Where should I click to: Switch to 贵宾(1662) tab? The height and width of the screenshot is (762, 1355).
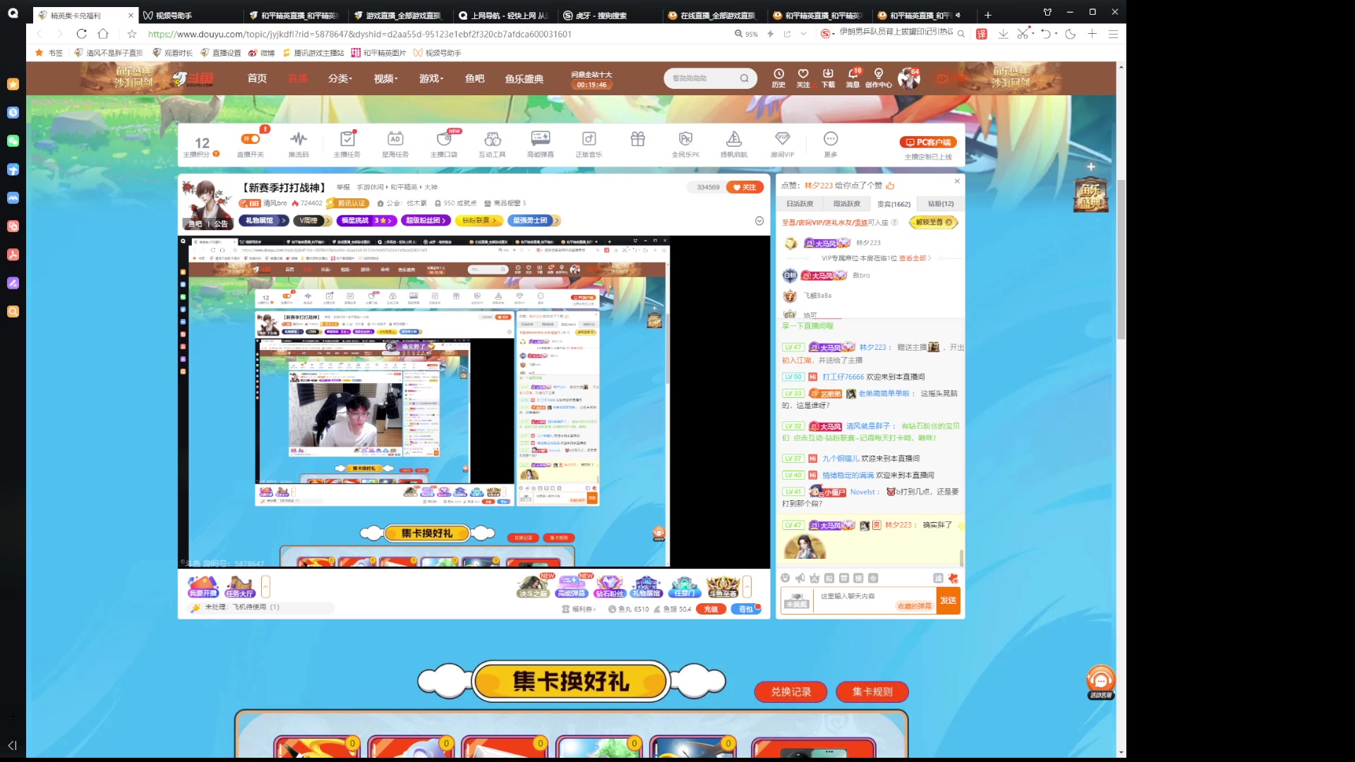coord(893,204)
